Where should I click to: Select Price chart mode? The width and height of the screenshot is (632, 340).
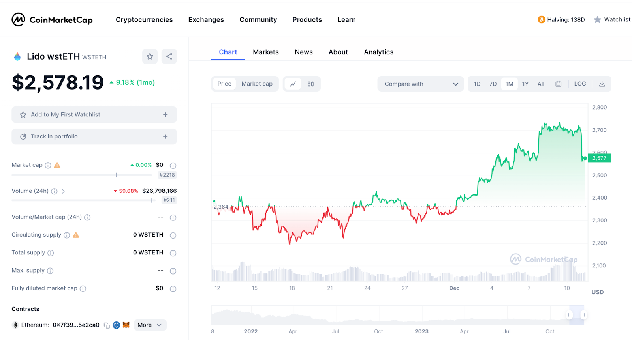click(x=224, y=84)
